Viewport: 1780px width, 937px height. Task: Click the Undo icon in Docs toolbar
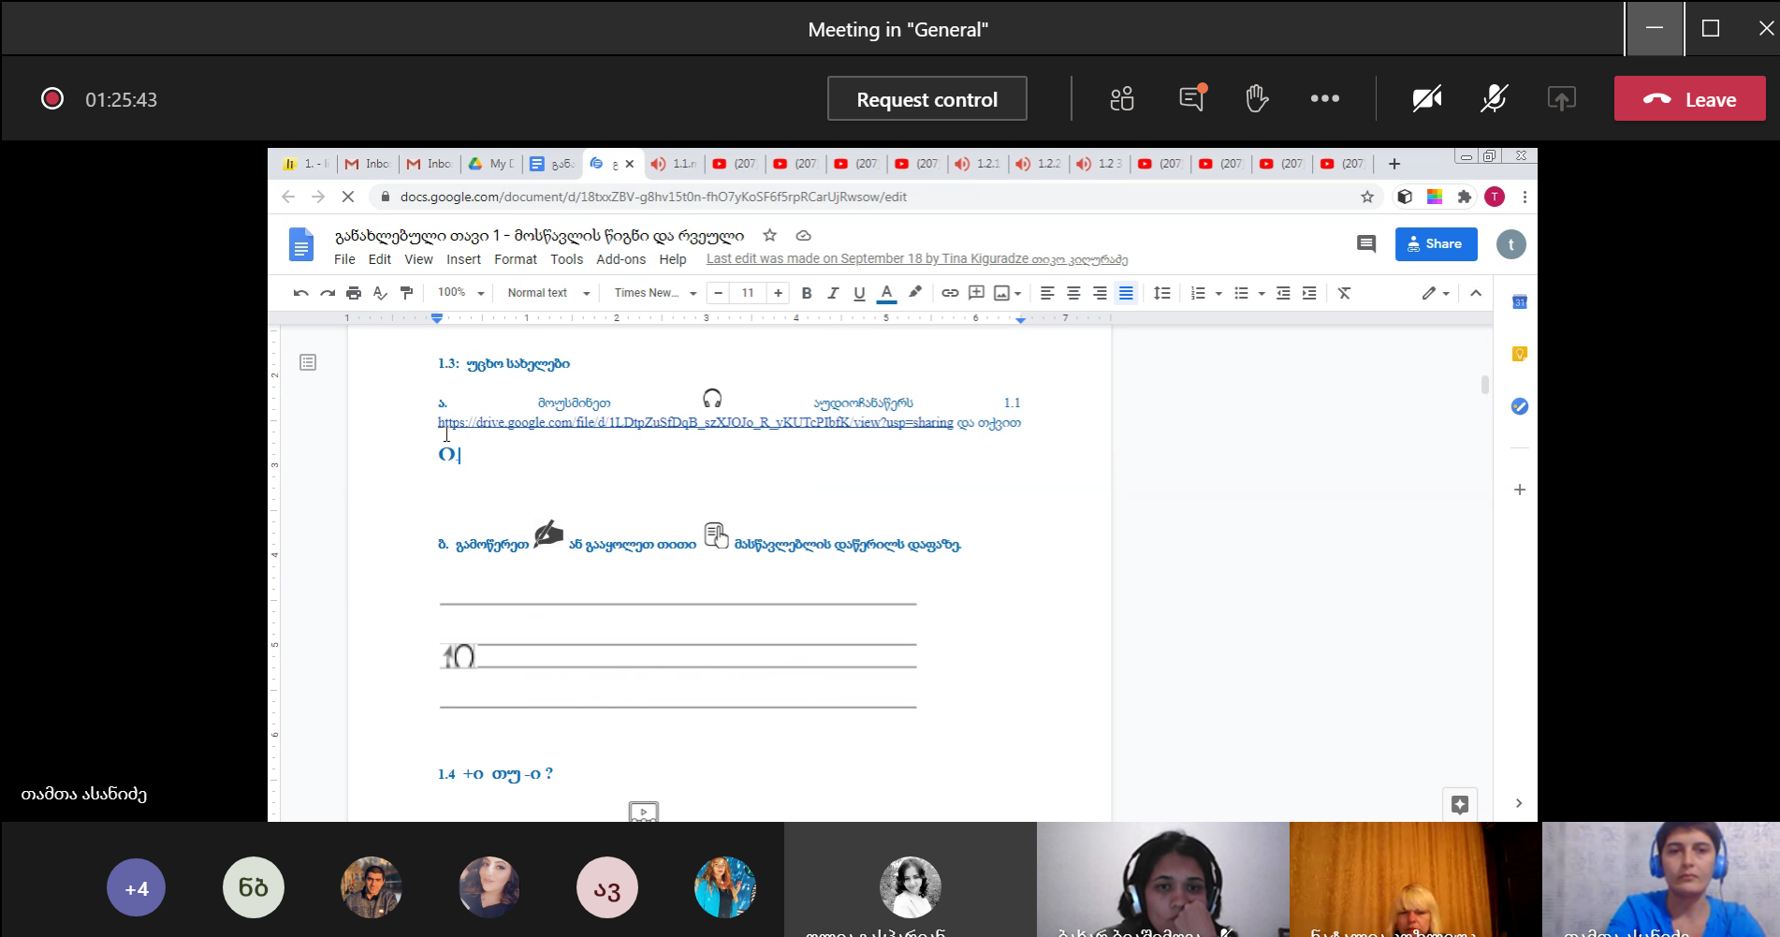click(x=300, y=293)
